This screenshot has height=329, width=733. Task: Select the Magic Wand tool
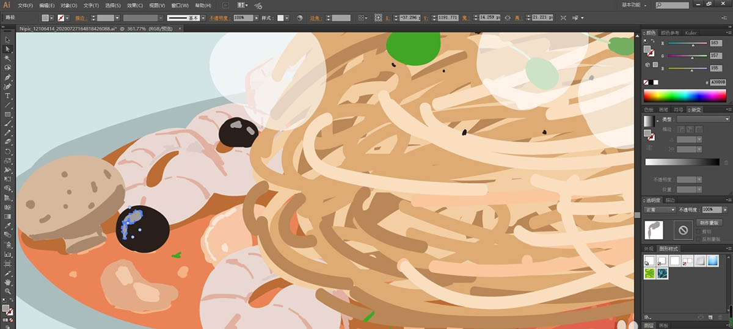(8, 58)
